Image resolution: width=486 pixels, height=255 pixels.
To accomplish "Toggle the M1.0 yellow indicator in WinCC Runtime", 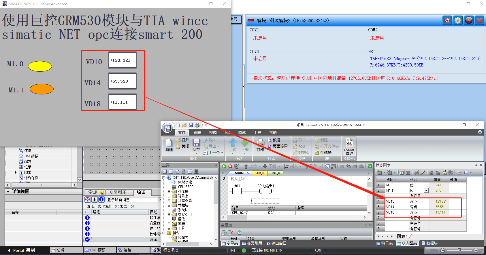I will click(x=40, y=66).
